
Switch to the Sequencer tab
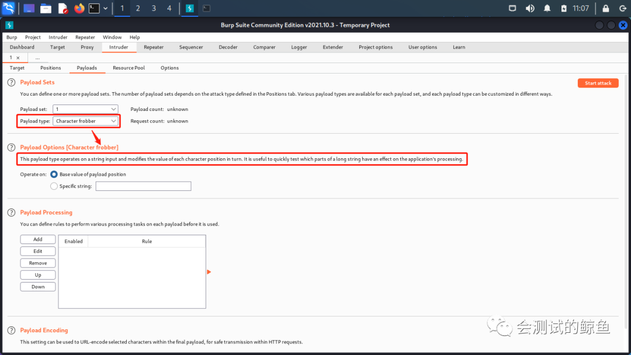pyautogui.click(x=191, y=47)
